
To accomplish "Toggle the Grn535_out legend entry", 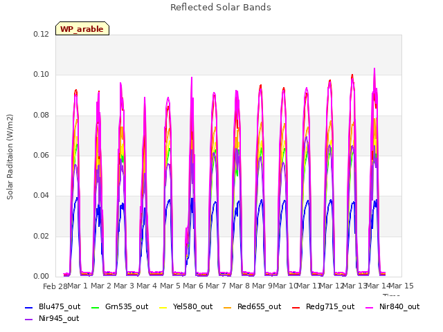I will 120,307.
